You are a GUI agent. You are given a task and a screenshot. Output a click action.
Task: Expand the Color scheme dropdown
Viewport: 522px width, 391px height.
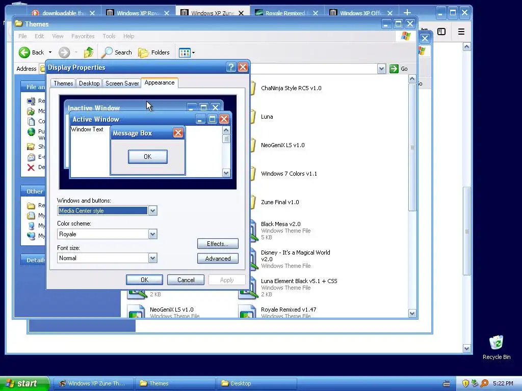tap(152, 234)
